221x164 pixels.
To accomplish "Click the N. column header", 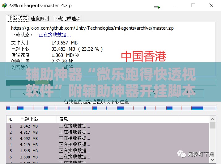I will (x=12, y=119).
